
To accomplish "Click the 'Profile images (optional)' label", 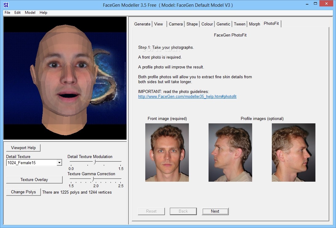I will (x=262, y=118).
